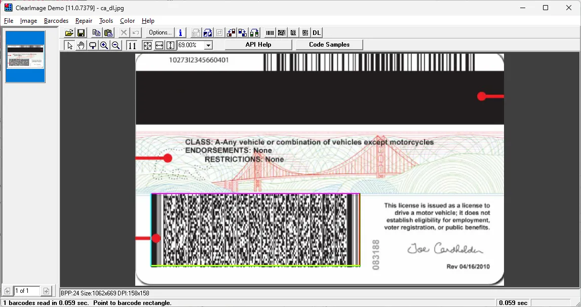Select the hand pan tool

coord(81,45)
